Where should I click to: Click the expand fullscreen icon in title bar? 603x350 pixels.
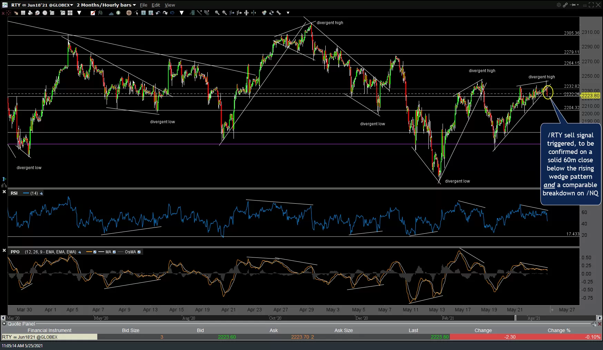[591, 5]
